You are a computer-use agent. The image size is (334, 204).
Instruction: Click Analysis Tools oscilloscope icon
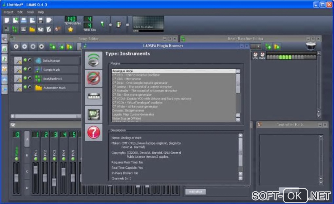pyautogui.click(x=94, y=114)
